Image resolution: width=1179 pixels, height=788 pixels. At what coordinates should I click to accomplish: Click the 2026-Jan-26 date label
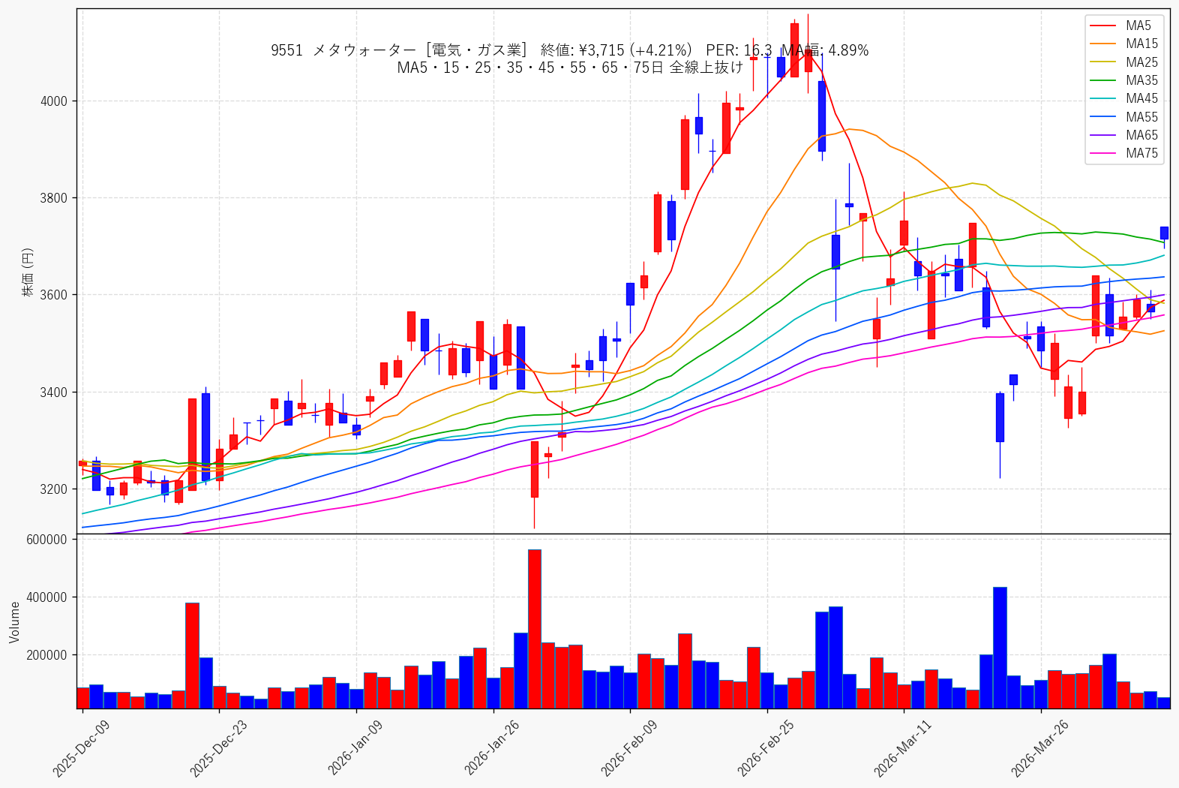pos(492,747)
